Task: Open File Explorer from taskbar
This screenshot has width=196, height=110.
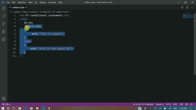Action: [x=37, y=108]
